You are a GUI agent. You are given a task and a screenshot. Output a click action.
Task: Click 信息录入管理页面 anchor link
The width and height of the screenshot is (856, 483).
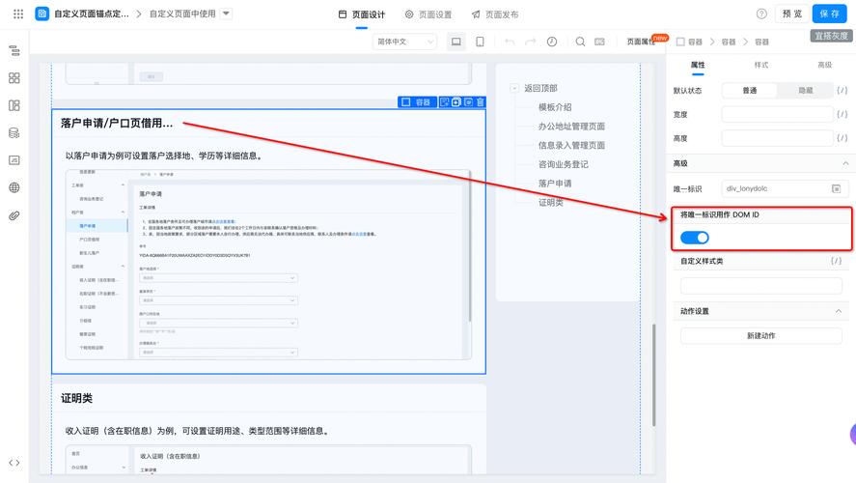tap(571, 145)
